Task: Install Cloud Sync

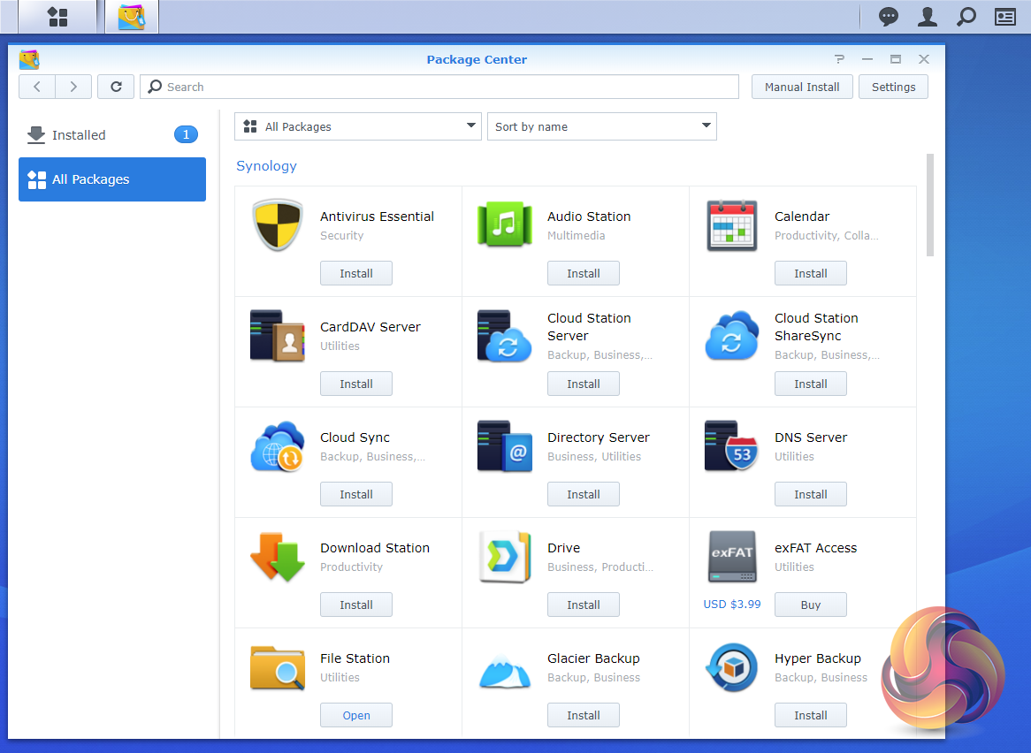Action: [x=355, y=494]
